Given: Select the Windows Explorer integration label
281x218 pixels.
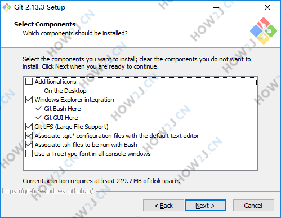Looking at the screenshot, I should (74, 100).
